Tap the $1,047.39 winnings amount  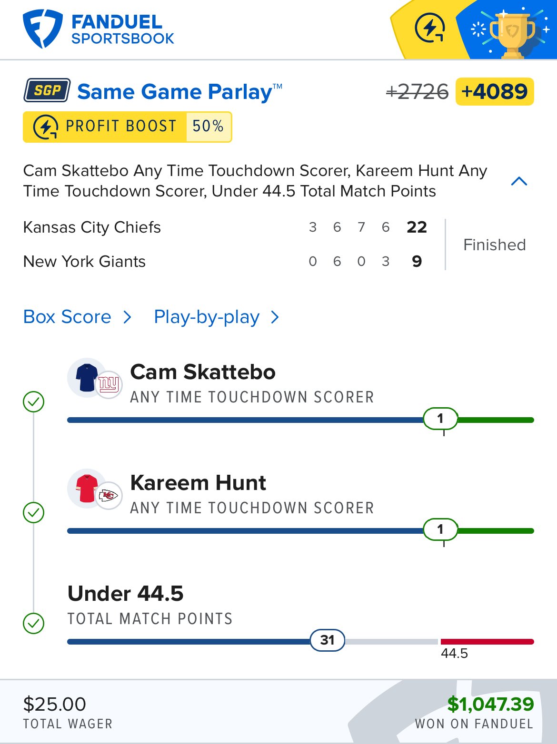click(490, 704)
